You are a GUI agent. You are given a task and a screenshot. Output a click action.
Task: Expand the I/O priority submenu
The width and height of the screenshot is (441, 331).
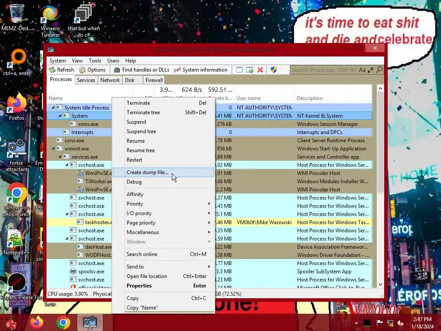point(164,213)
